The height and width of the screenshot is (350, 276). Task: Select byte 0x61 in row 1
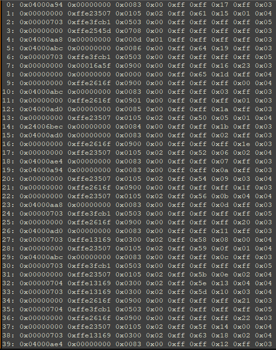(198, 14)
